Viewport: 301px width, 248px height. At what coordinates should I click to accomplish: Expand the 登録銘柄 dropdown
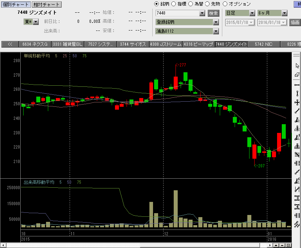coord(216,22)
